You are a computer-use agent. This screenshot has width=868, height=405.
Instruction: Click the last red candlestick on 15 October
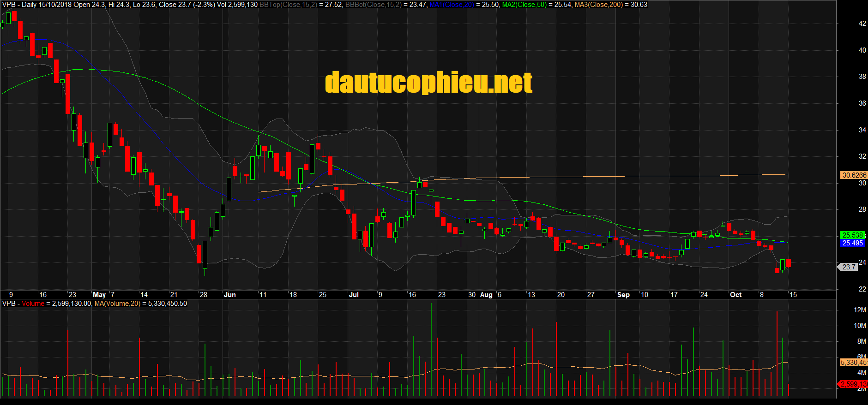[789, 263]
